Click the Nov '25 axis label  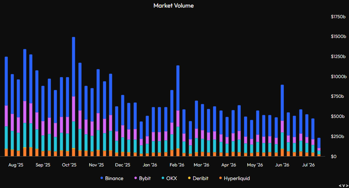pyautogui.click(x=97, y=165)
